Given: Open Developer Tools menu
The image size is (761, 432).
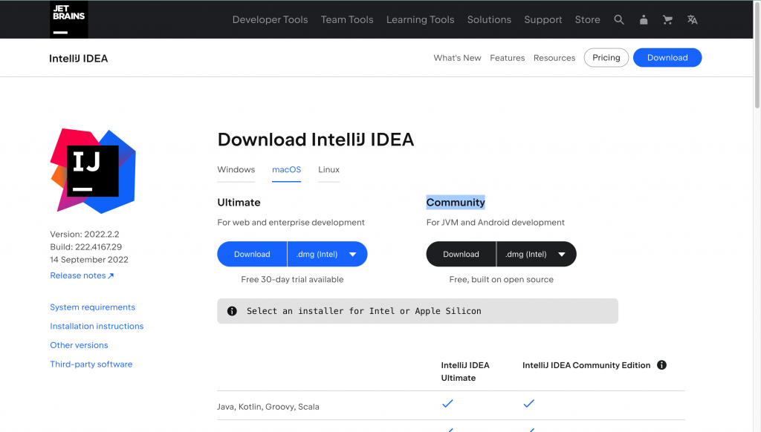Looking at the screenshot, I should coord(270,19).
